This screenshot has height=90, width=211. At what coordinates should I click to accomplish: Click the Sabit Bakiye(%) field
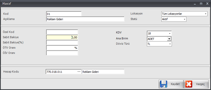[62, 43]
